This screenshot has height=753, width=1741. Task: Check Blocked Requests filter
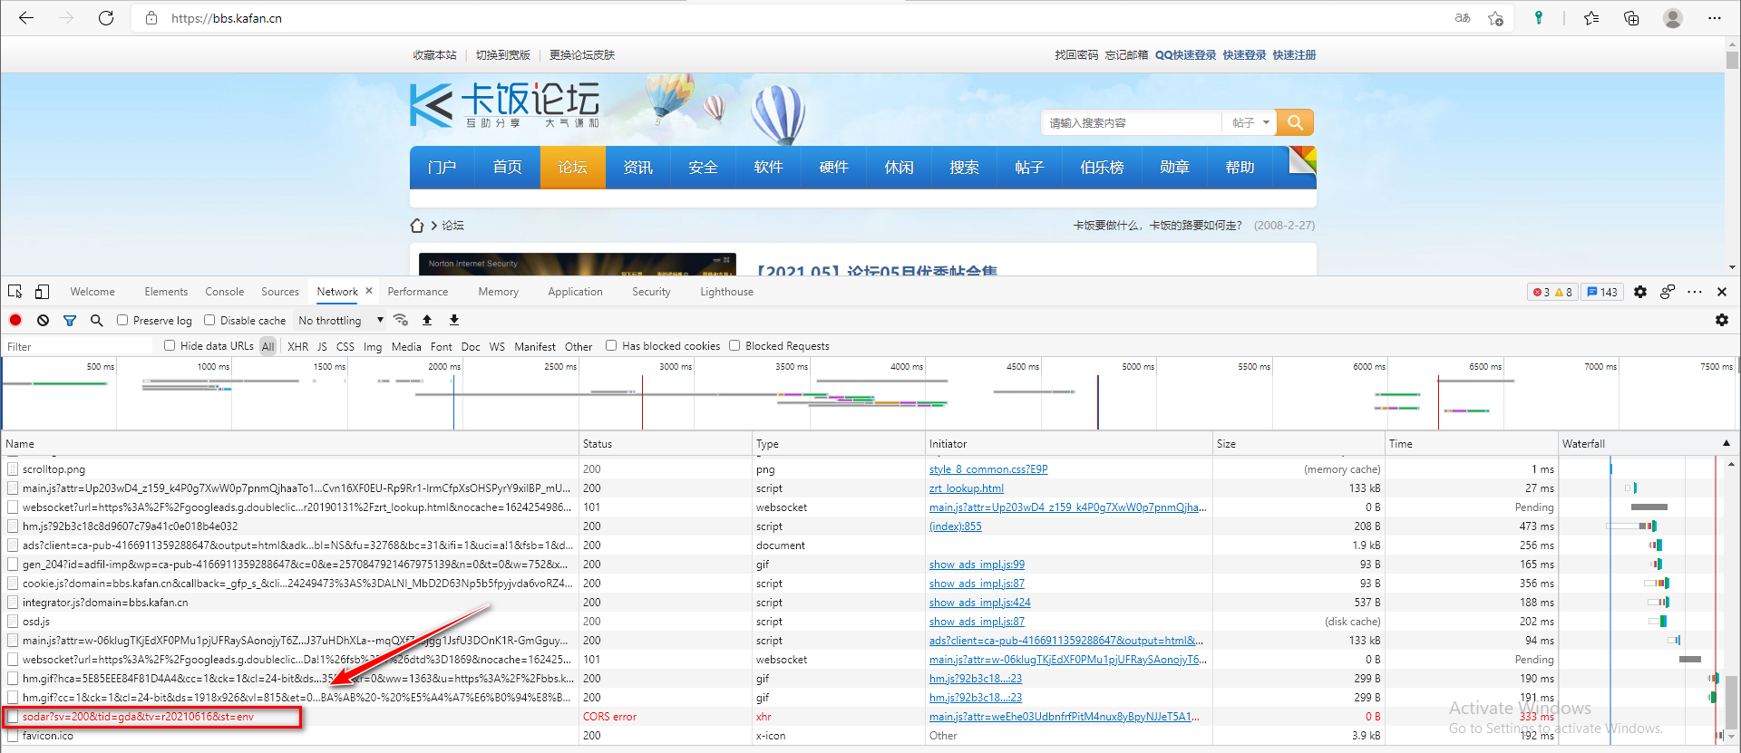734,345
